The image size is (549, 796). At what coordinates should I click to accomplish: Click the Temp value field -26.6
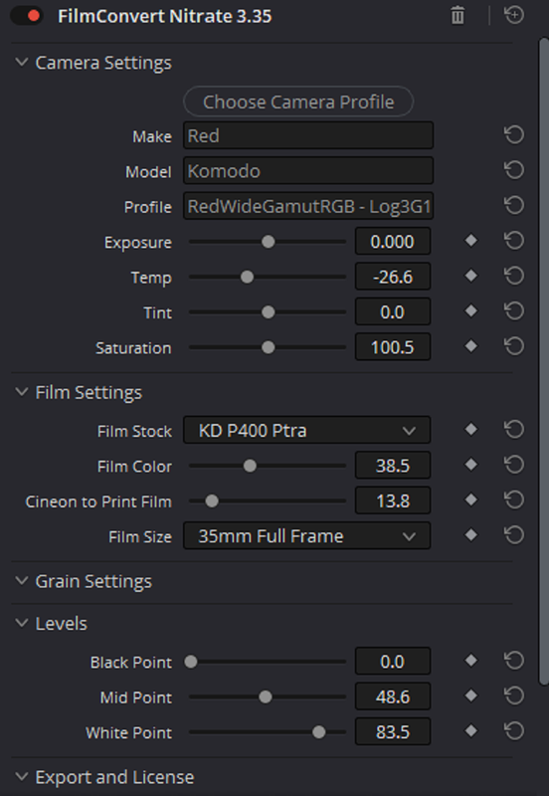click(393, 277)
